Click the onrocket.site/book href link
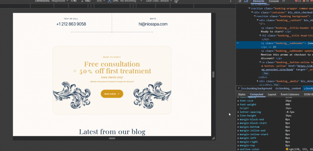The width and height of the screenshot is (313, 151). point(277,70)
